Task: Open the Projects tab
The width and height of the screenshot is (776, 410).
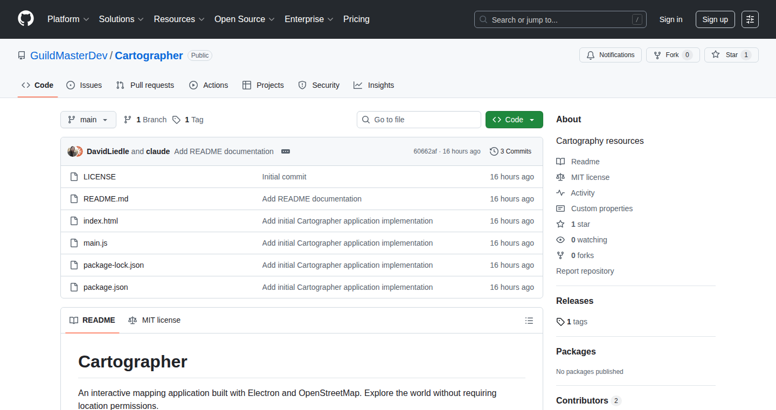Action: tap(263, 85)
